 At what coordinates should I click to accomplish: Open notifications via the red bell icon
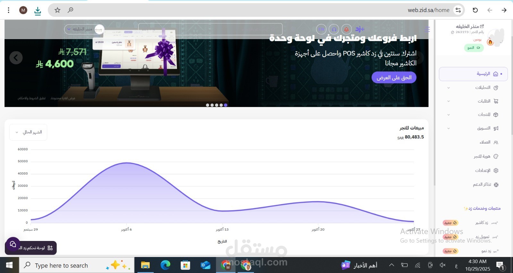346,29
